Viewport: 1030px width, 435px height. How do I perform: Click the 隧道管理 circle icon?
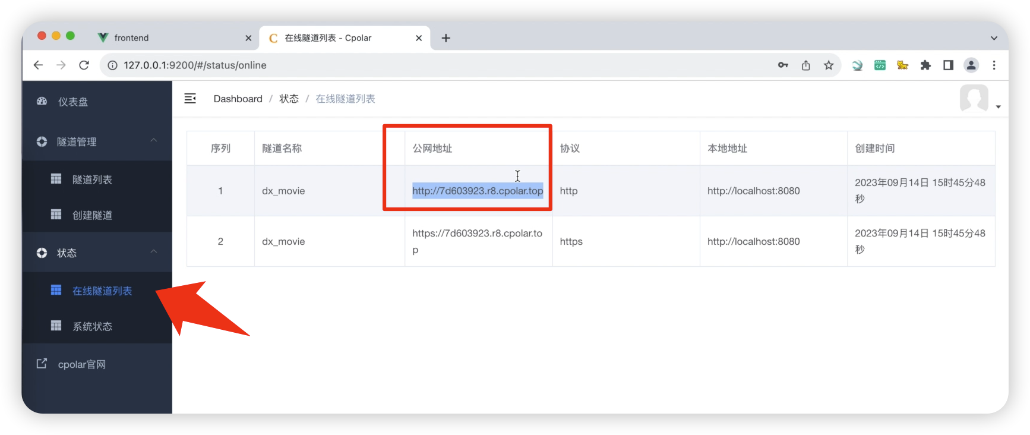(42, 141)
